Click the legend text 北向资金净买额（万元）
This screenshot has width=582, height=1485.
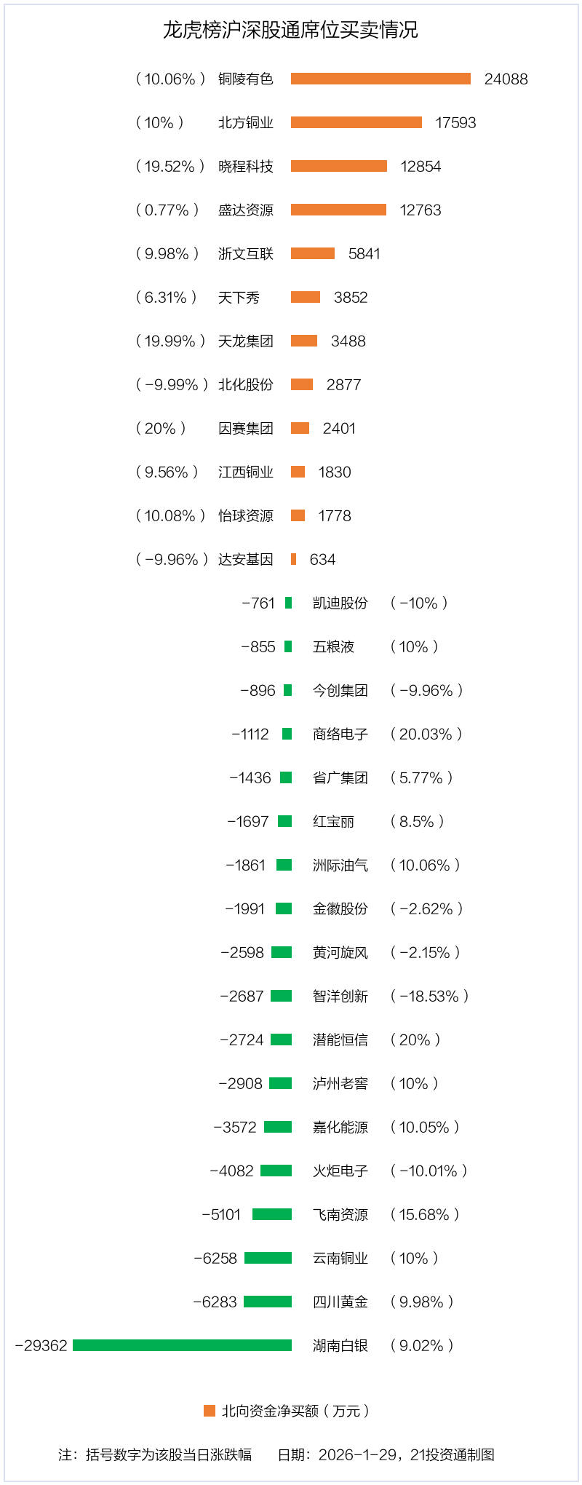pyautogui.click(x=295, y=1411)
